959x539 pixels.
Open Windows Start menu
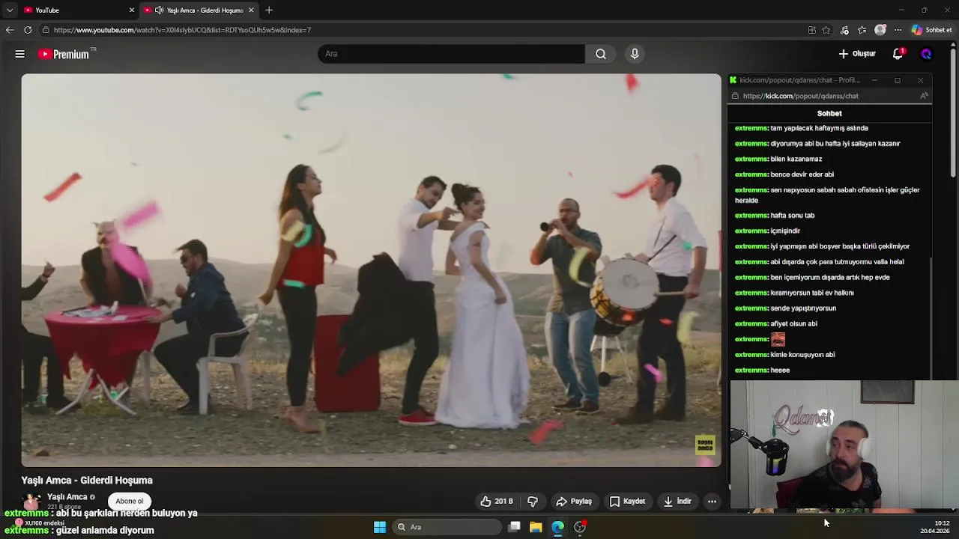380,527
